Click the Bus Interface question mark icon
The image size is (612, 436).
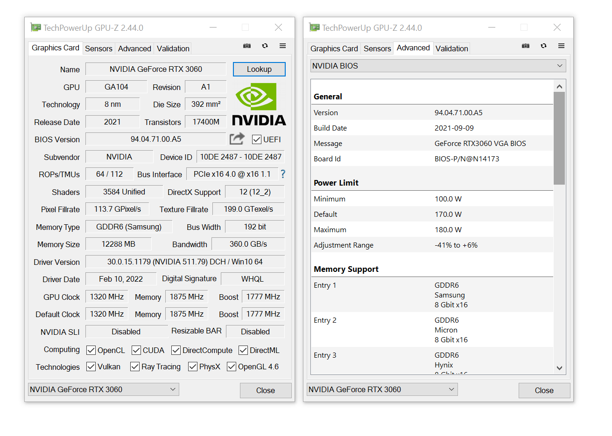(x=282, y=174)
